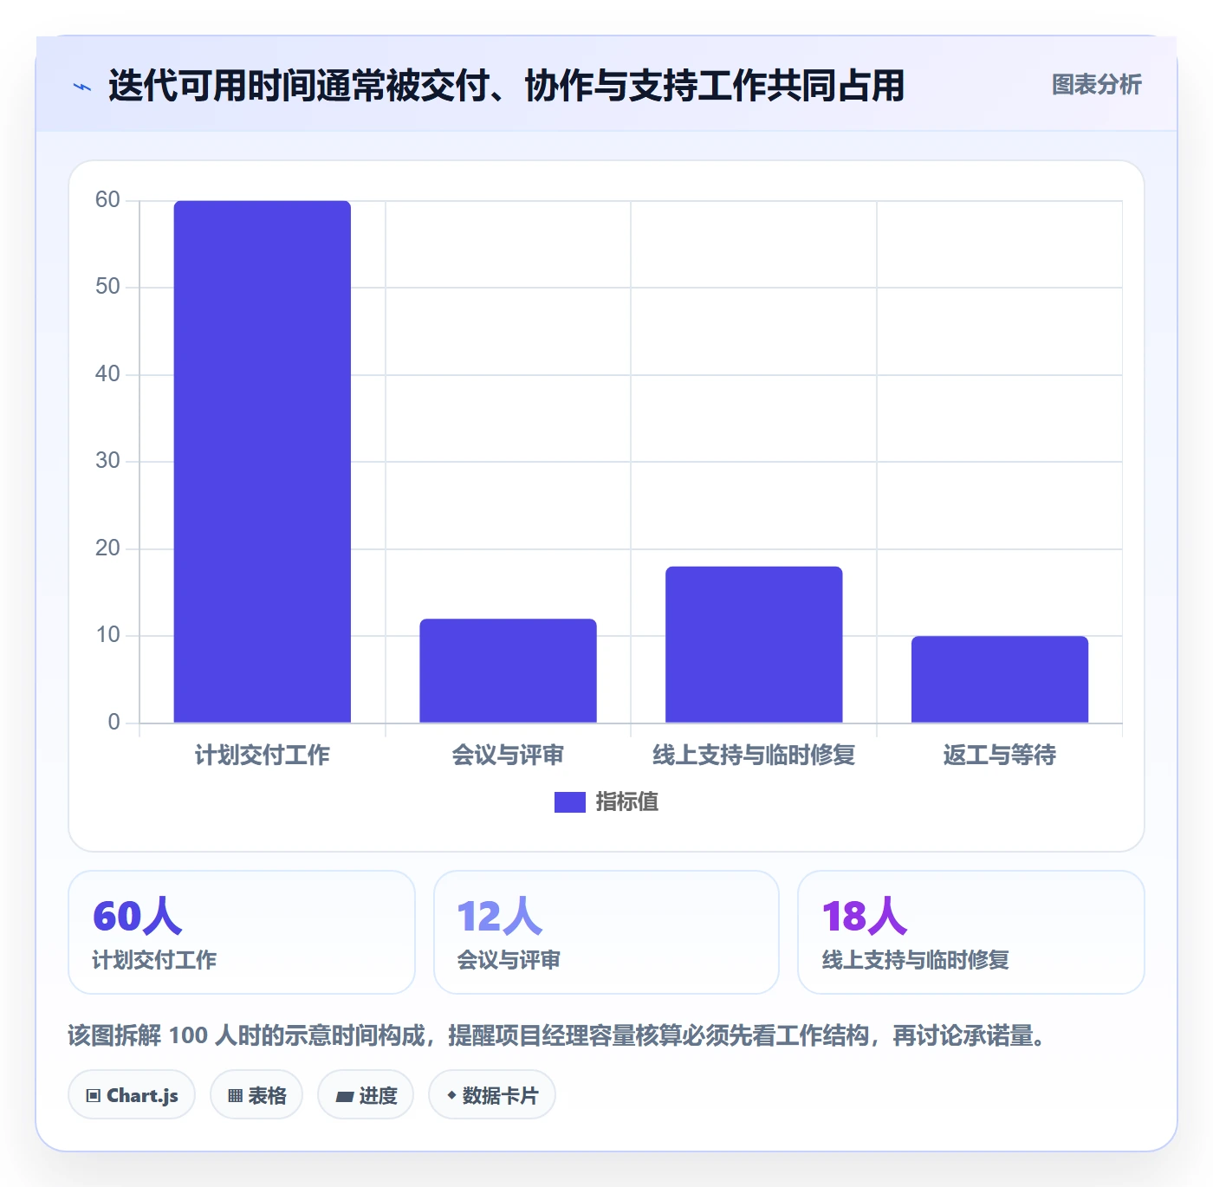The height and width of the screenshot is (1187, 1213).
Task: Click the 计划交付工作 x-axis label
Action: [x=263, y=756]
